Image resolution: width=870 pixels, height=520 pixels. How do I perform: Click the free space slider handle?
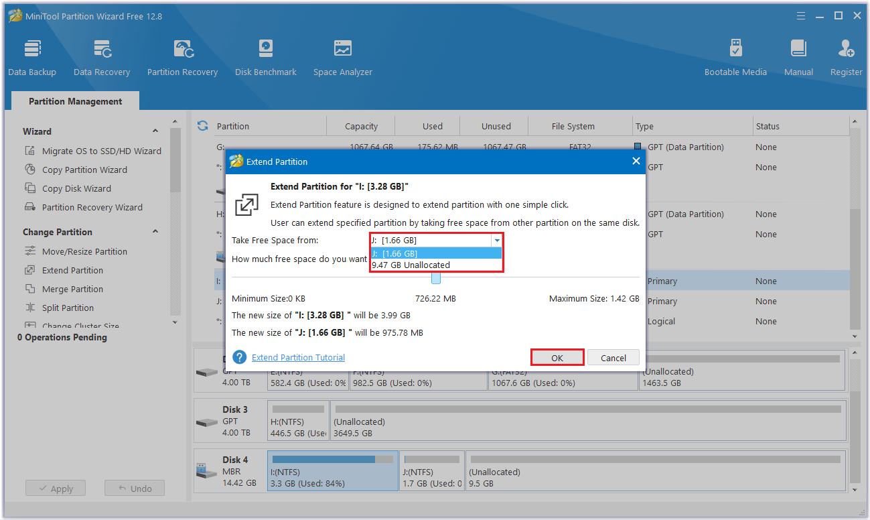tap(436, 278)
